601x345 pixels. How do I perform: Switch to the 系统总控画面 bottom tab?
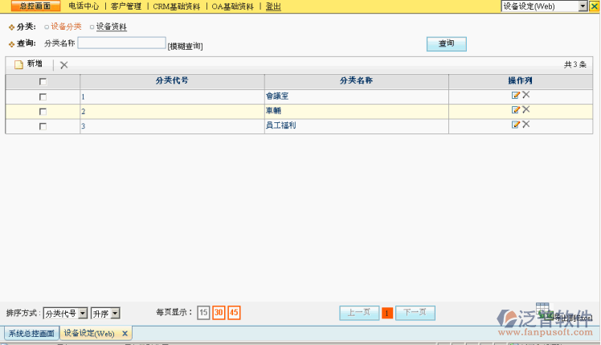pos(31,333)
